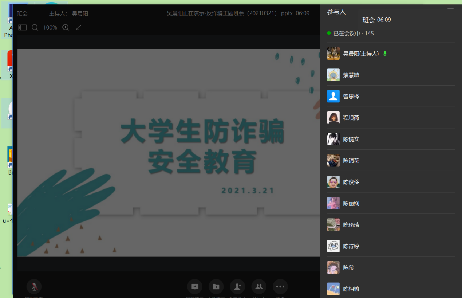Select participant 曾思桦 in the list

coord(351,97)
